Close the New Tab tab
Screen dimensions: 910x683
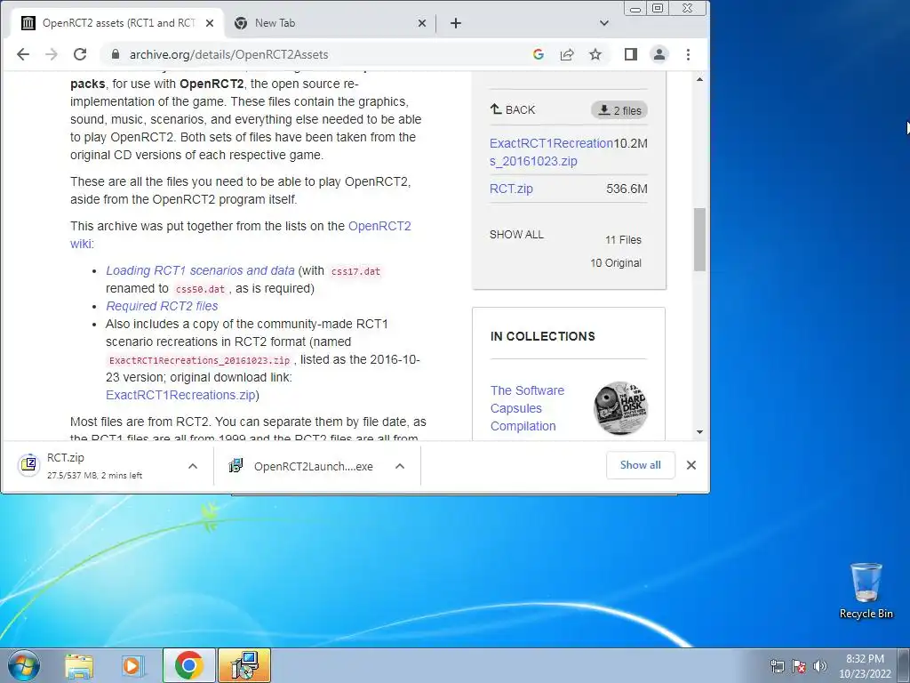[422, 23]
